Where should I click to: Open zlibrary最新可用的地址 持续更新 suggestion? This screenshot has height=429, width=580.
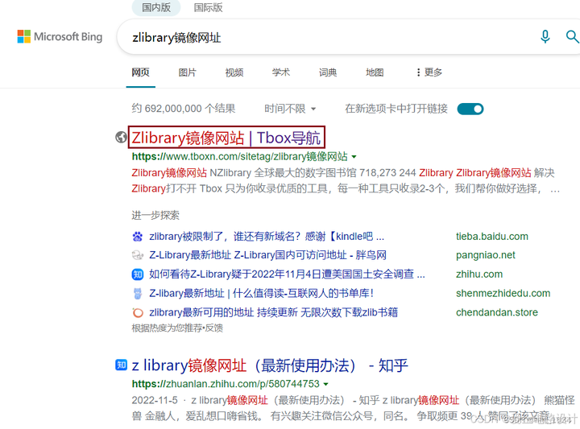[273, 312]
